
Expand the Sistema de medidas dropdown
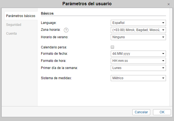(x=138, y=78)
